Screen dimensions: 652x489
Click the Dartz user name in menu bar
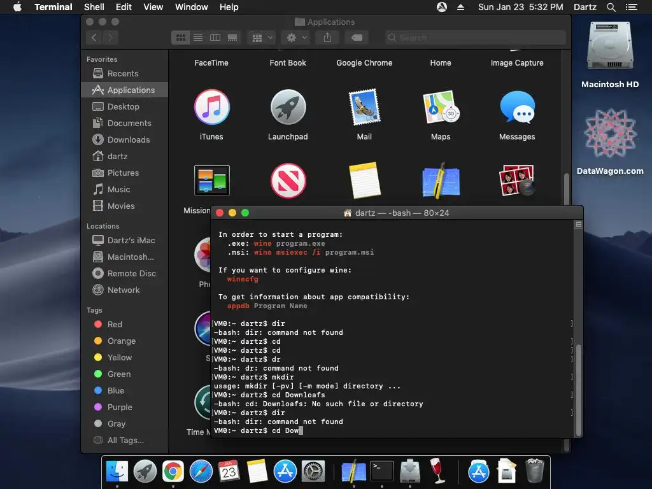click(x=585, y=7)
